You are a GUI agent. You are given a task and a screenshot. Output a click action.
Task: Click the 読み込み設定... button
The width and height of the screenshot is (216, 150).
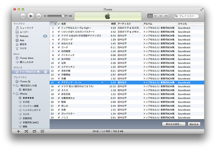click(174, 124)
